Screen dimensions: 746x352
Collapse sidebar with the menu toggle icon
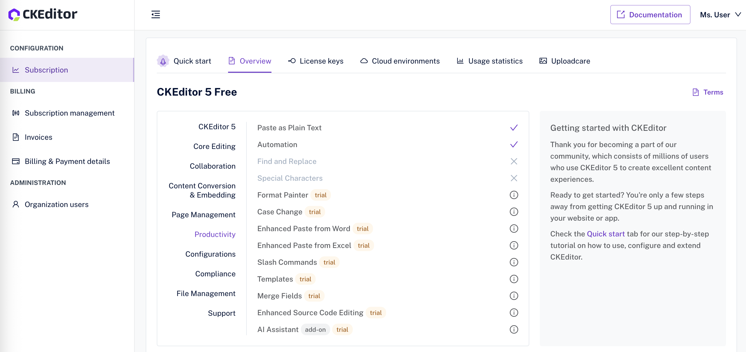click(155, 14)
